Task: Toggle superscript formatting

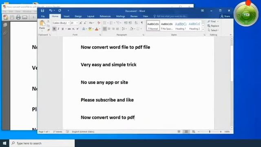Action: 78,29
